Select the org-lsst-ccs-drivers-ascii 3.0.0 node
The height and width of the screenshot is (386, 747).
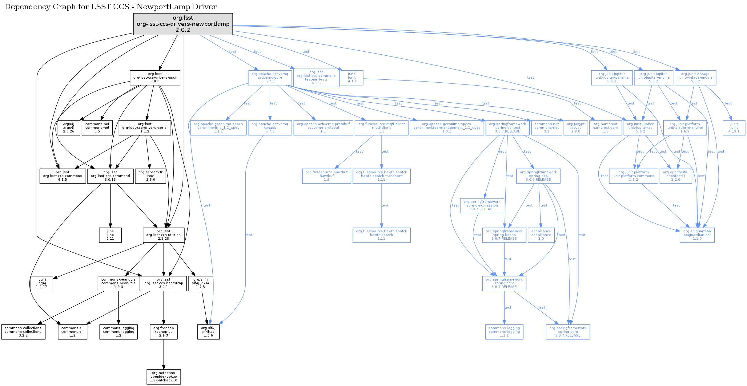155,78
